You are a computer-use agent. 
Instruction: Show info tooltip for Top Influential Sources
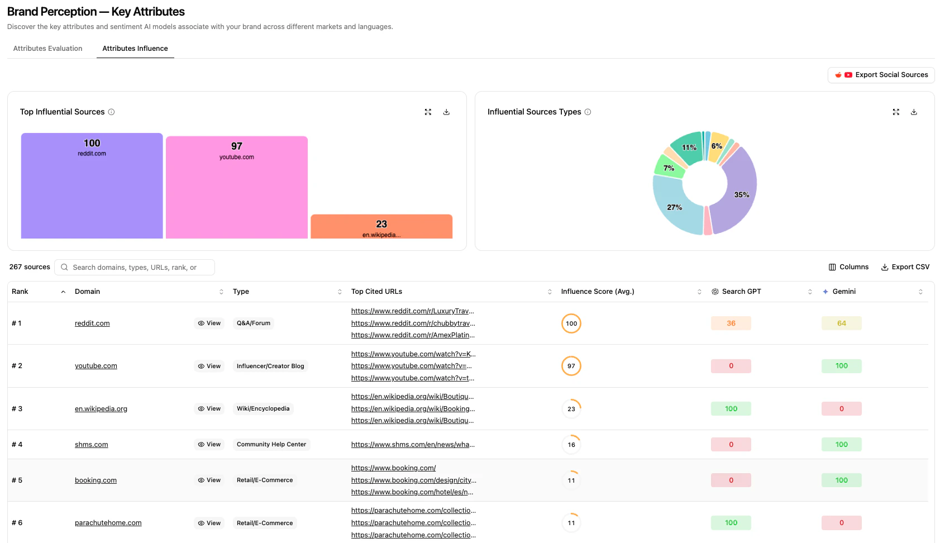click(x=111, y=112)
